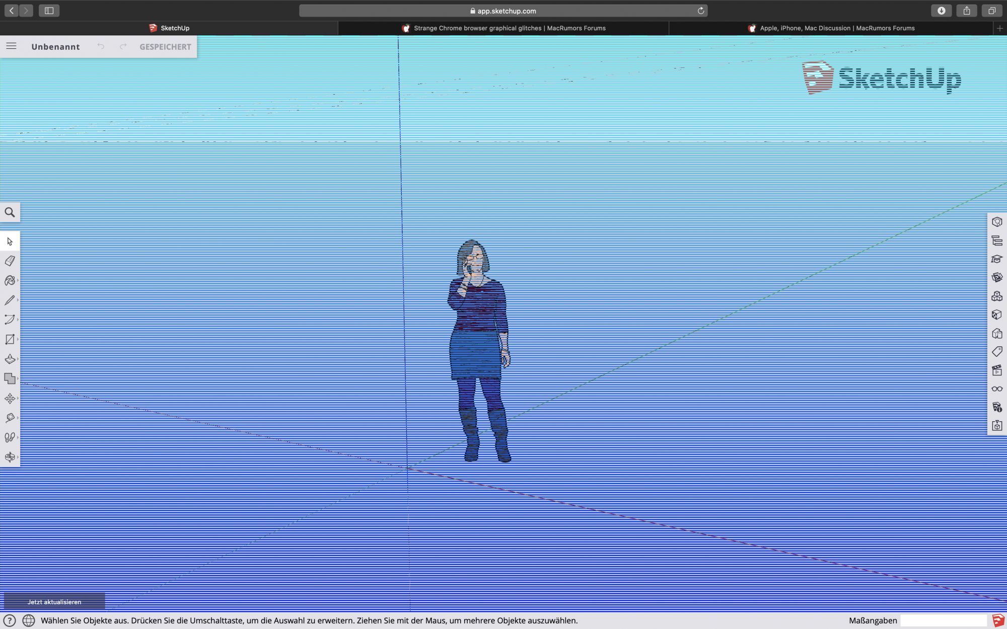Select the Push/Pull tool

pyautogui.click(x=10, y=359)
